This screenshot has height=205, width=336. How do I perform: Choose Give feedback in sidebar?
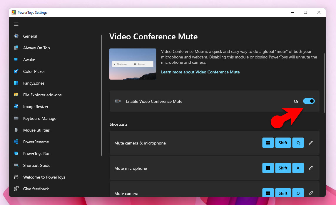point(36,189)
